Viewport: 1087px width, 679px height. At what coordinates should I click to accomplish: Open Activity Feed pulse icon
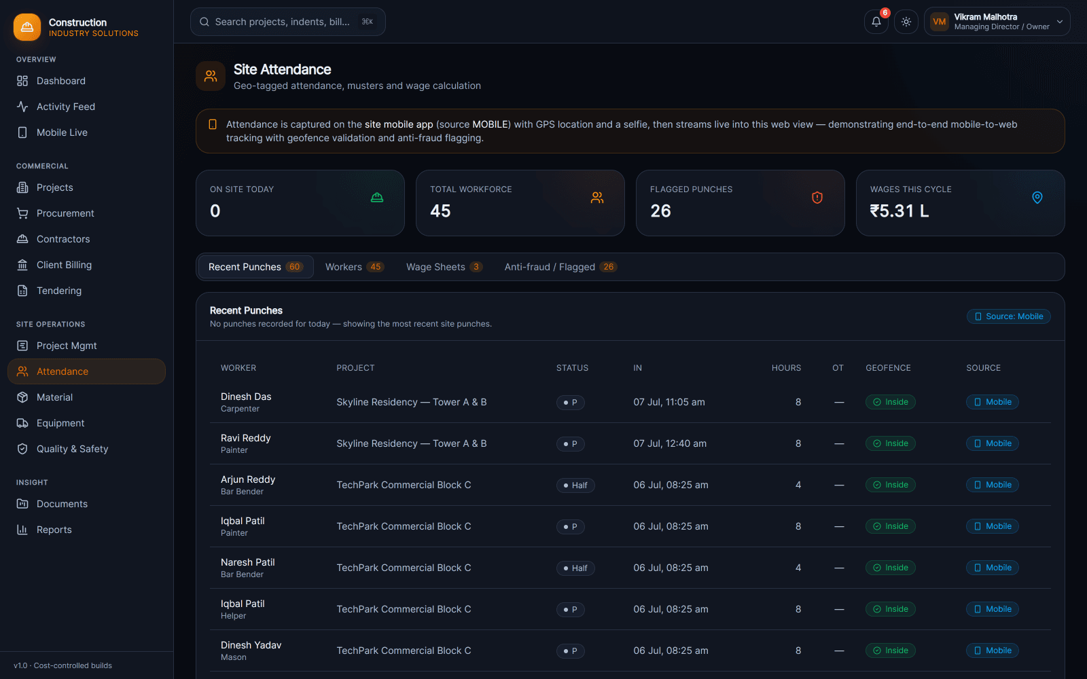[22, 107]
